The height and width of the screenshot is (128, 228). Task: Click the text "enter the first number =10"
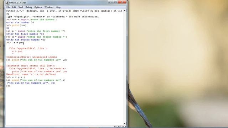tap(25, 34)
